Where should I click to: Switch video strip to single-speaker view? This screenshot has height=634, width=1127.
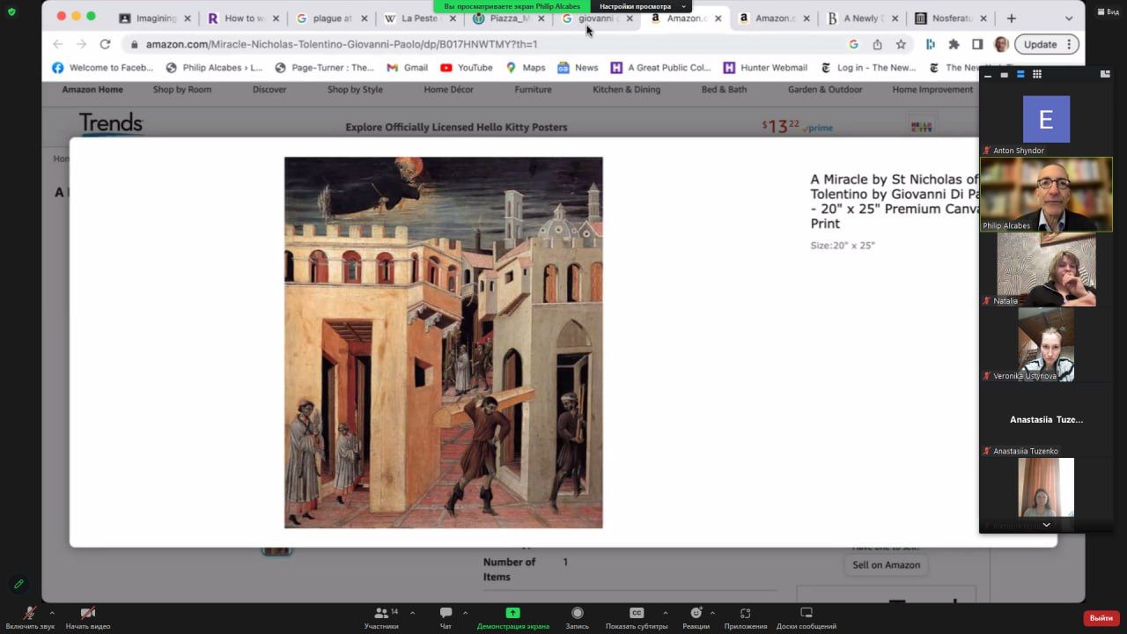(1005, 75)
